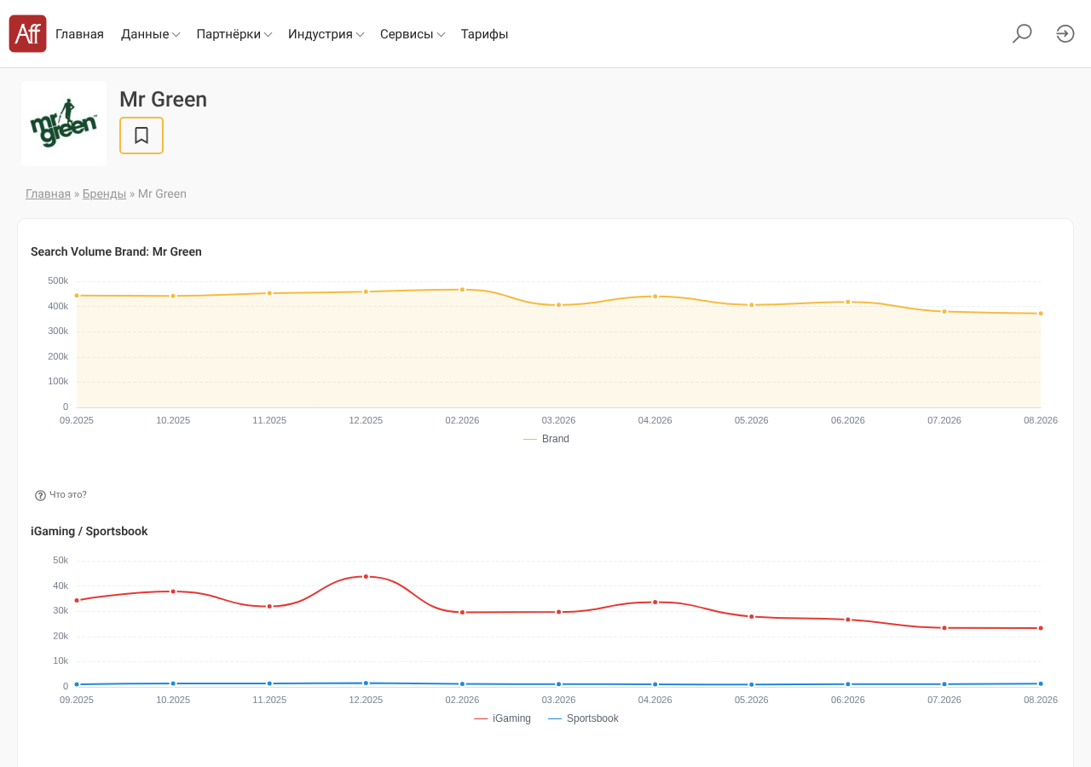This screenshot has height=767, width=1091.
Task: Click the login arrow icon
Action: click(x=1065, y=33)
